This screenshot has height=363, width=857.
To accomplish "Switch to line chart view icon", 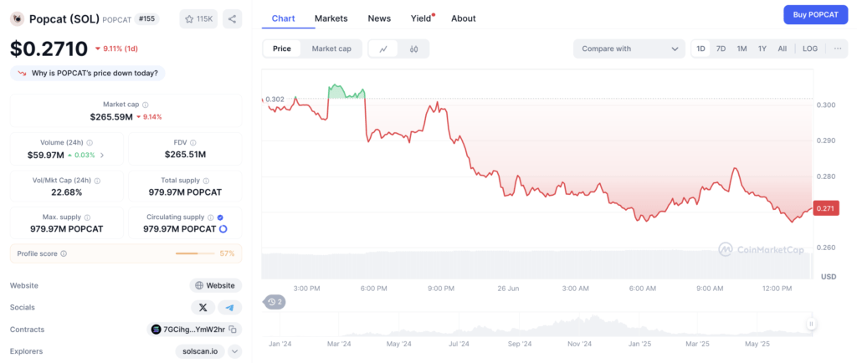I will (x=383, y=49).
